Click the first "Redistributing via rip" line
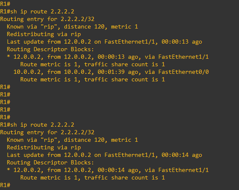Image resolution: width=239 pixels, height=190 pixels. [x=44, y=34]
